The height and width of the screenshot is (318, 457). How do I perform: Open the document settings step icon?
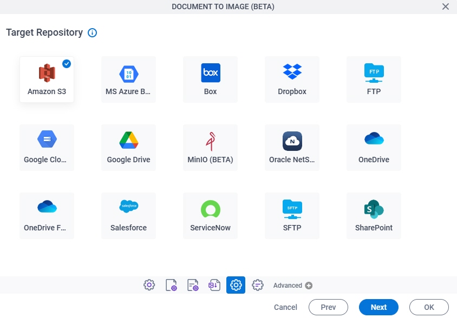(171, 285)
